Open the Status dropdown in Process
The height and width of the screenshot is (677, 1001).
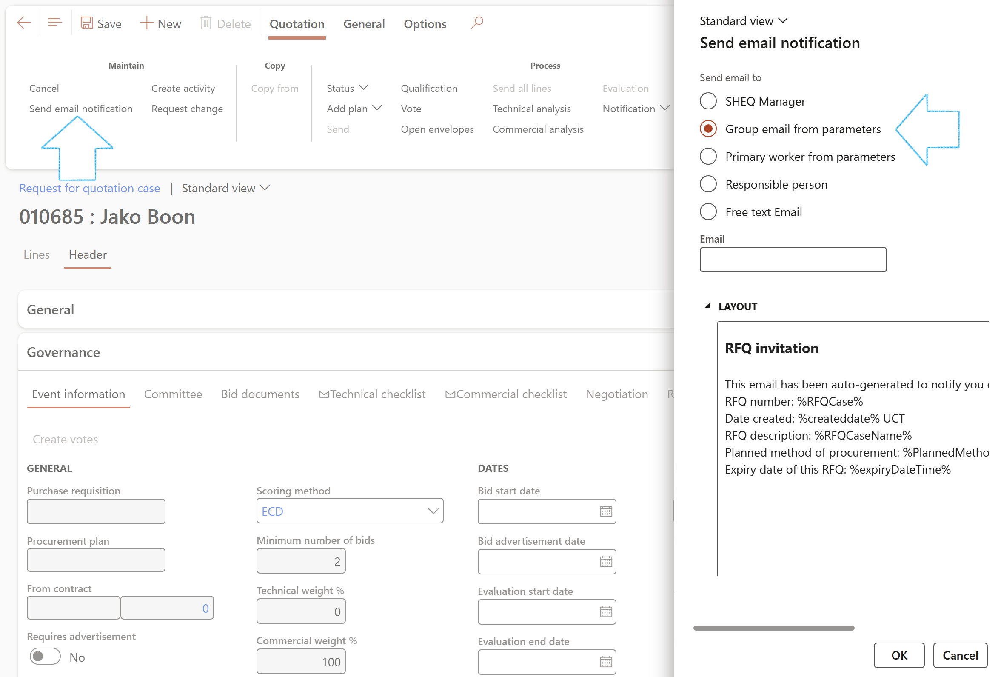click(348, 89)
